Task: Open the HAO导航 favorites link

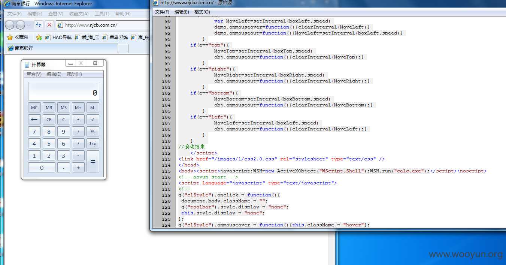Action: pyautogui.click(x=58, y=37)
